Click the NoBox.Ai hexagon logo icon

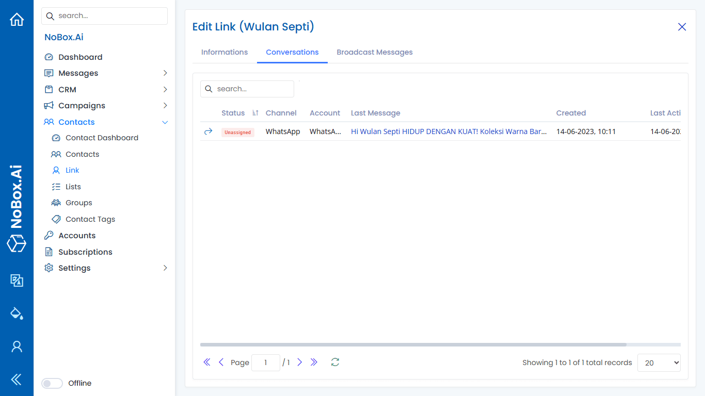coord(17,244)
